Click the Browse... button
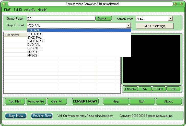 click(103, 18)
